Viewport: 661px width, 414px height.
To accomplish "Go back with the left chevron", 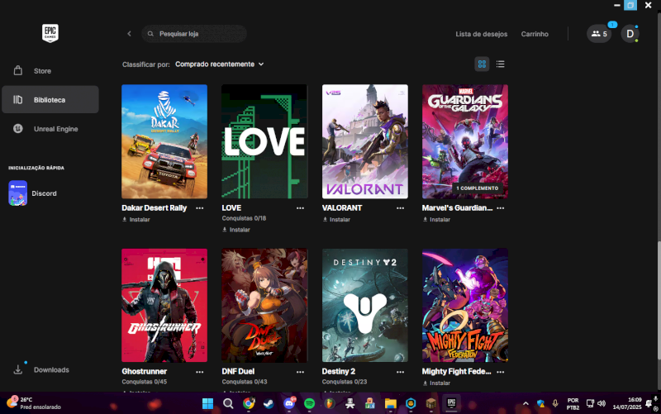I will coord(130,34).
